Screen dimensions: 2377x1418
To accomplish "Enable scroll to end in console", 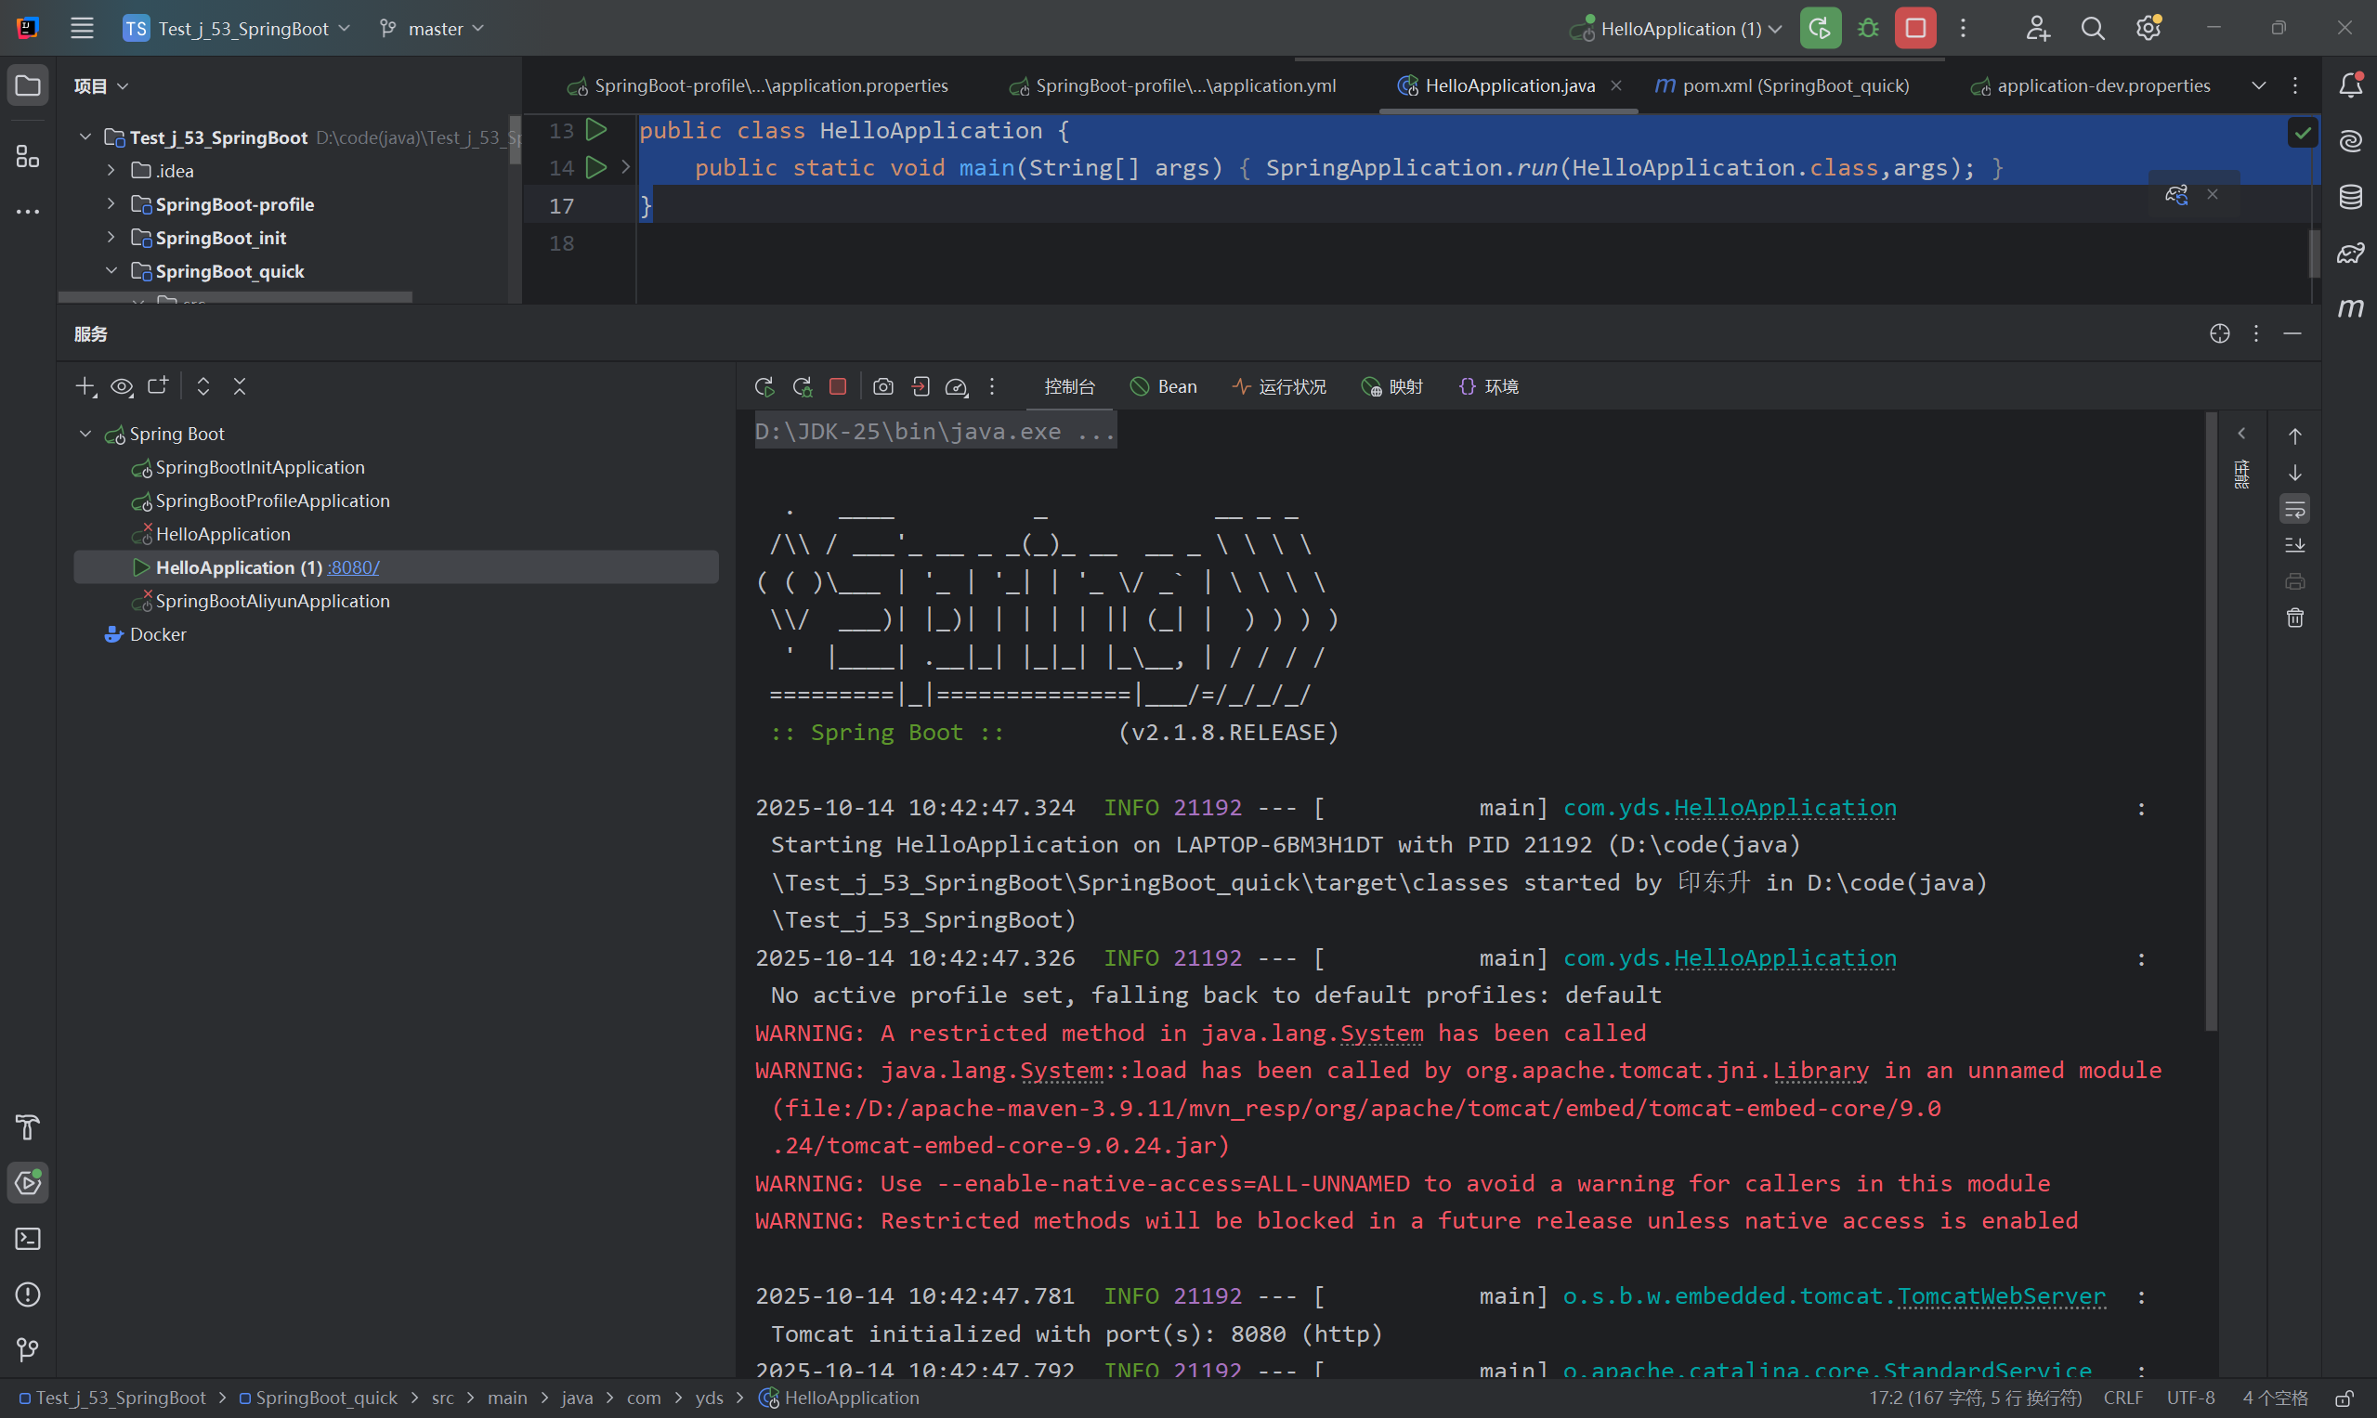I will (x=2293, y=546).
